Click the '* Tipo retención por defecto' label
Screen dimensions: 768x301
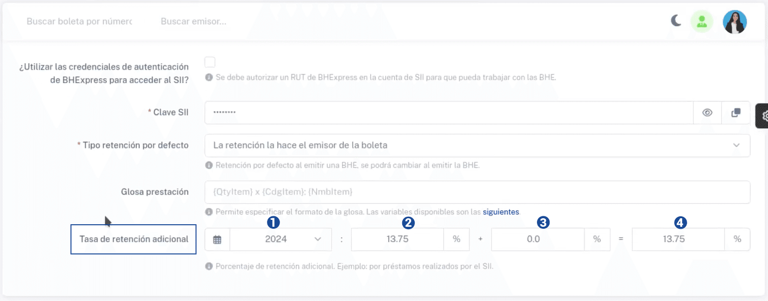point(133,146)
